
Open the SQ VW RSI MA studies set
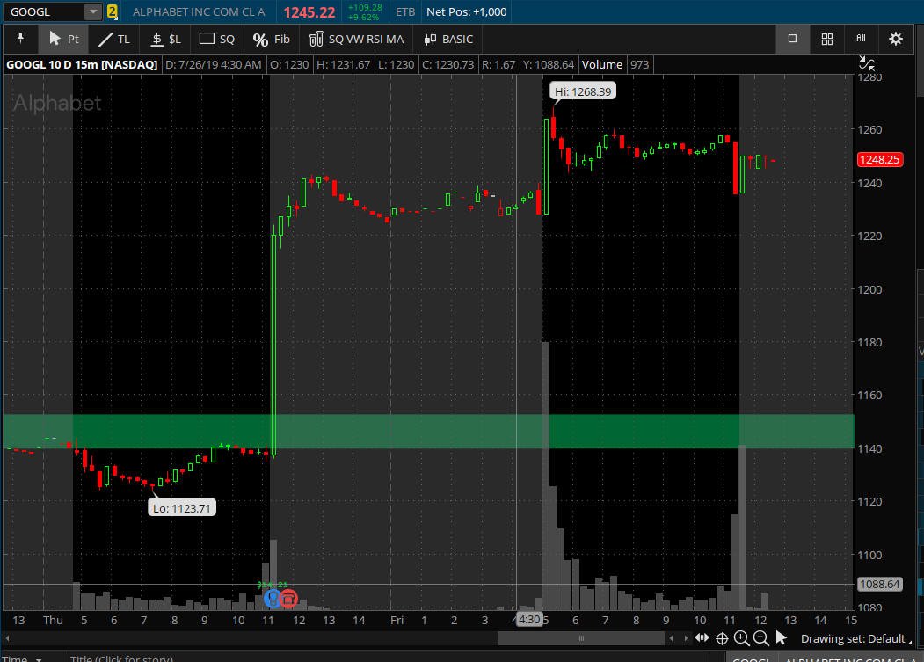tap(357, 39)
